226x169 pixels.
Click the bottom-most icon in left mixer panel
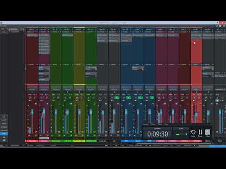pyautogui.click(x=4, y=140)
